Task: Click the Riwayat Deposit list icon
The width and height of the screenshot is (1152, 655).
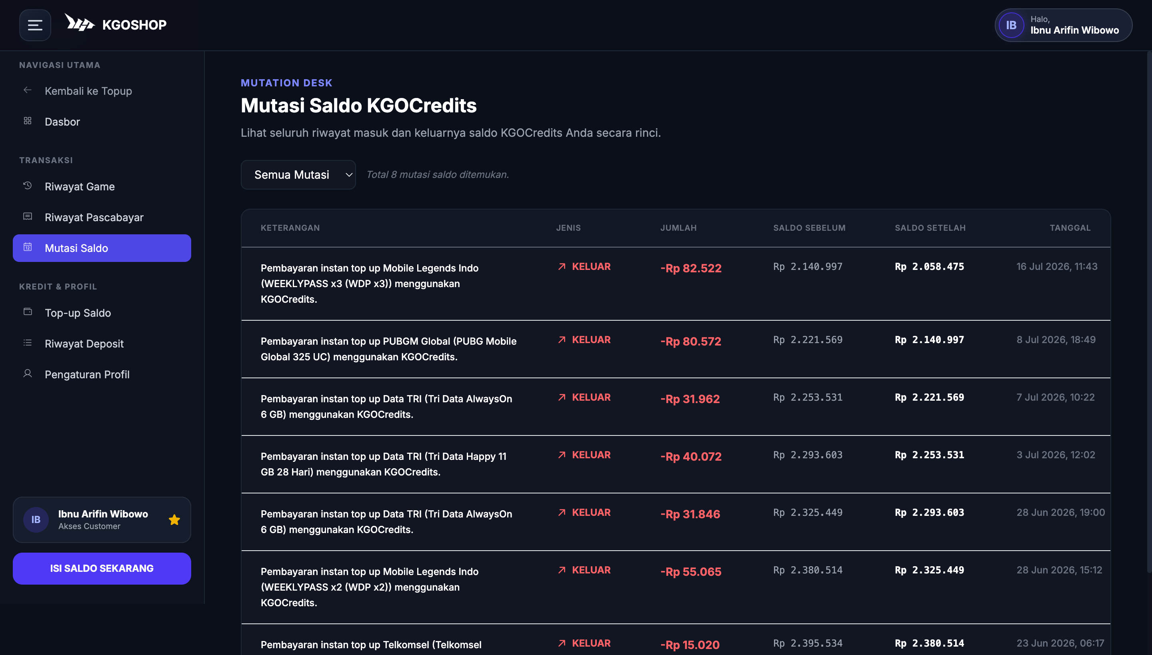Action: 28,343
